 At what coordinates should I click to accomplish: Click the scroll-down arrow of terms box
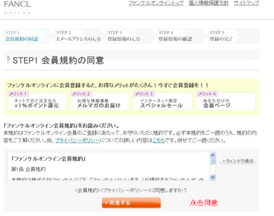pyautogui.click(x=212, y=177)
